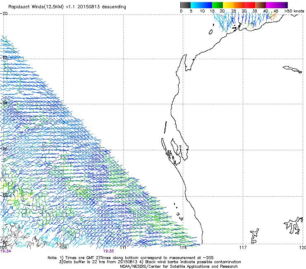Screen dimensions: 306x269
Task: Click the "45" label under the color bar
Action: (x=276, y=11)
